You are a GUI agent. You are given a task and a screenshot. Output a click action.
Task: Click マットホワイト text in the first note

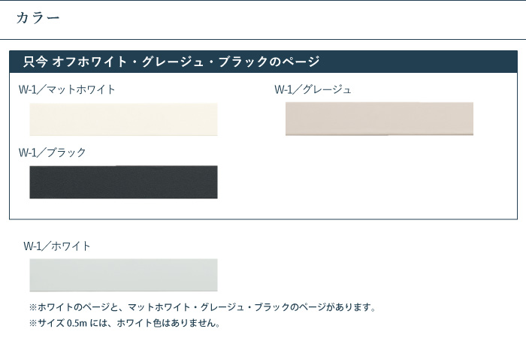[x=159, y=307]
